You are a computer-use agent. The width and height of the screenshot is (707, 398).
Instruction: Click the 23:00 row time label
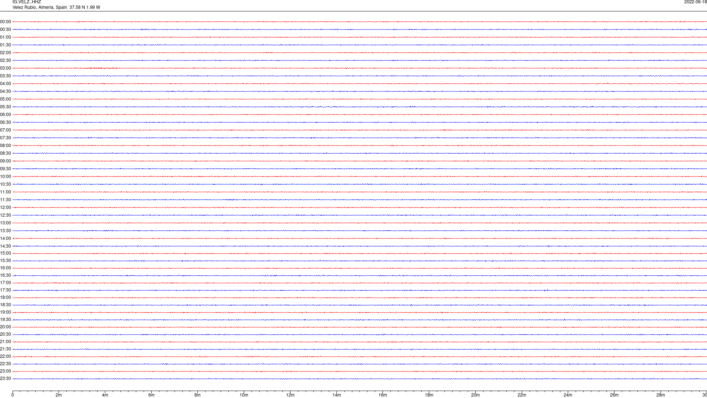pos(6,371)
